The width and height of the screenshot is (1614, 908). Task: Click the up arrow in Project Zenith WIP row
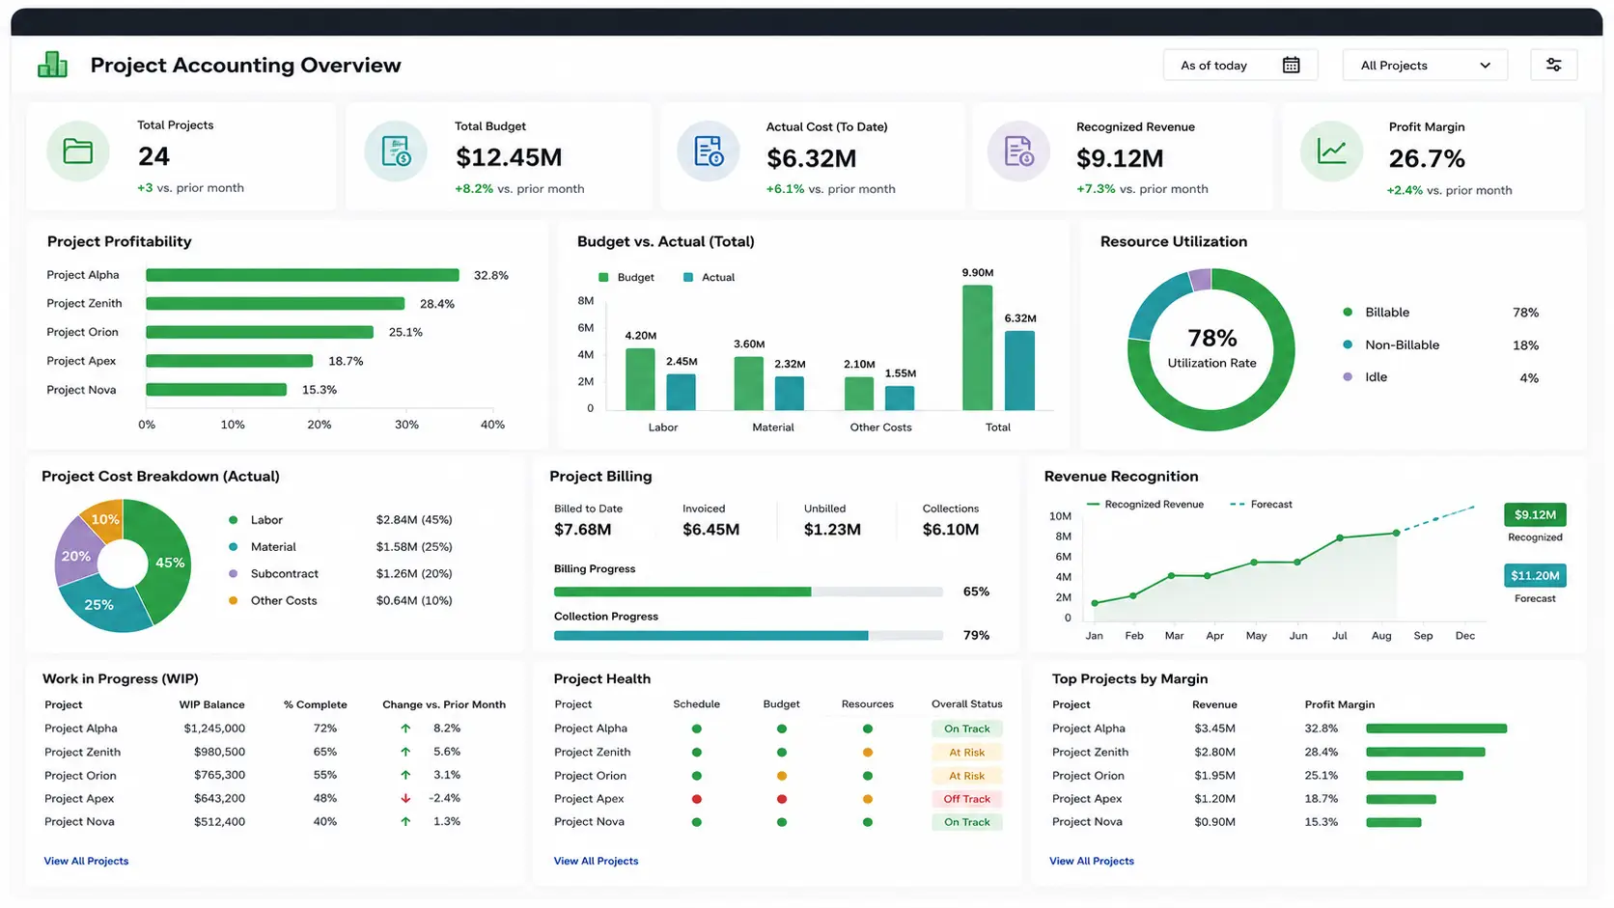coord(405,752)
